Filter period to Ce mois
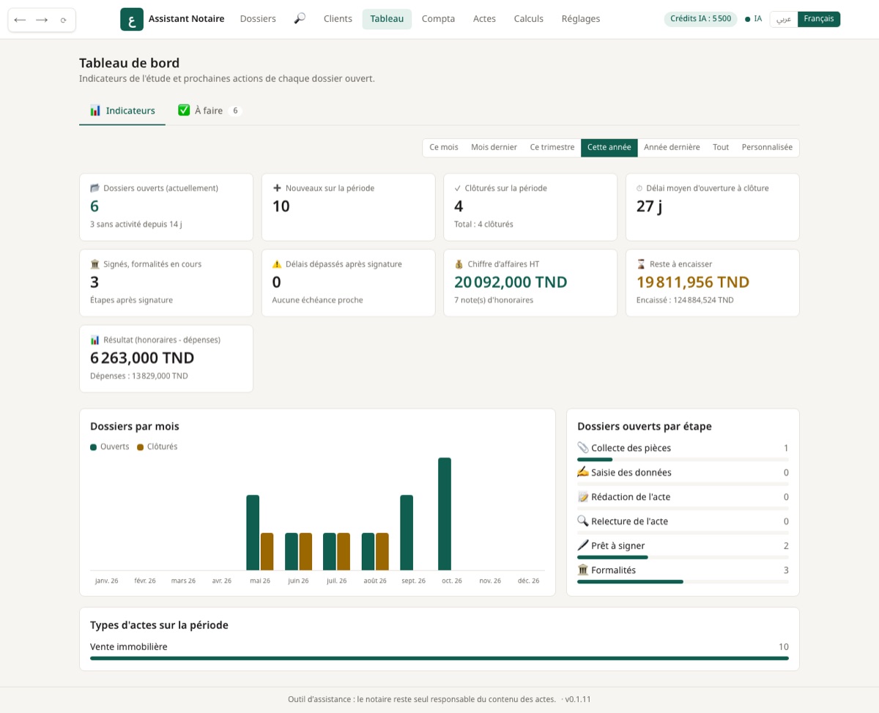The width and height of the screenshot is (879, 713). pos(444,148)
